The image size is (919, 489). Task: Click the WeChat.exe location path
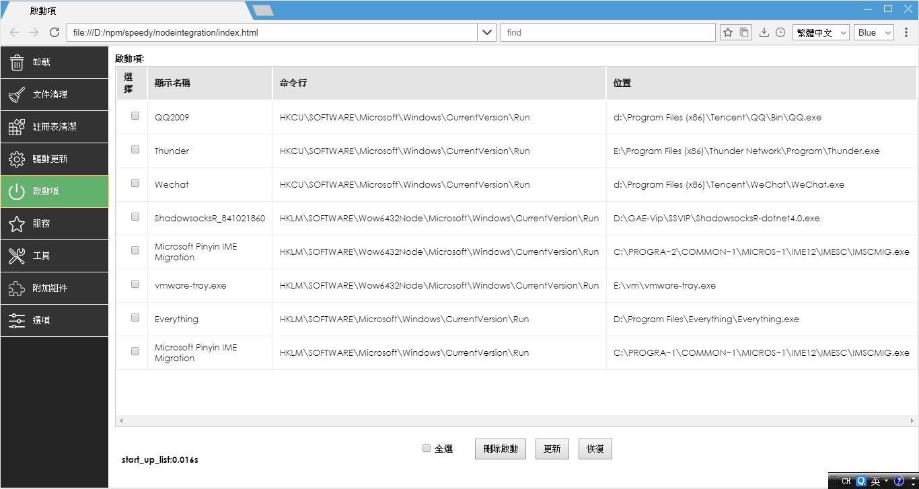729,184
